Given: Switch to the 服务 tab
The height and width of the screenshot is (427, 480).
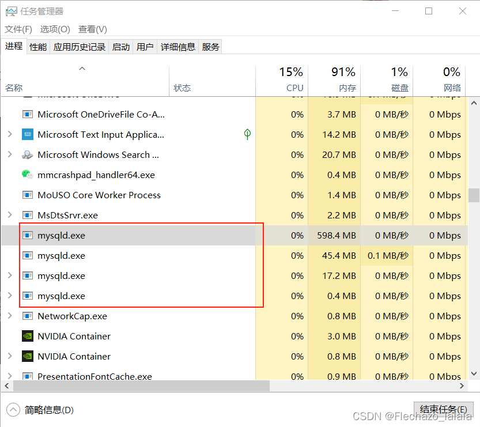Looking at the screenshot, I should click(210, 47).
